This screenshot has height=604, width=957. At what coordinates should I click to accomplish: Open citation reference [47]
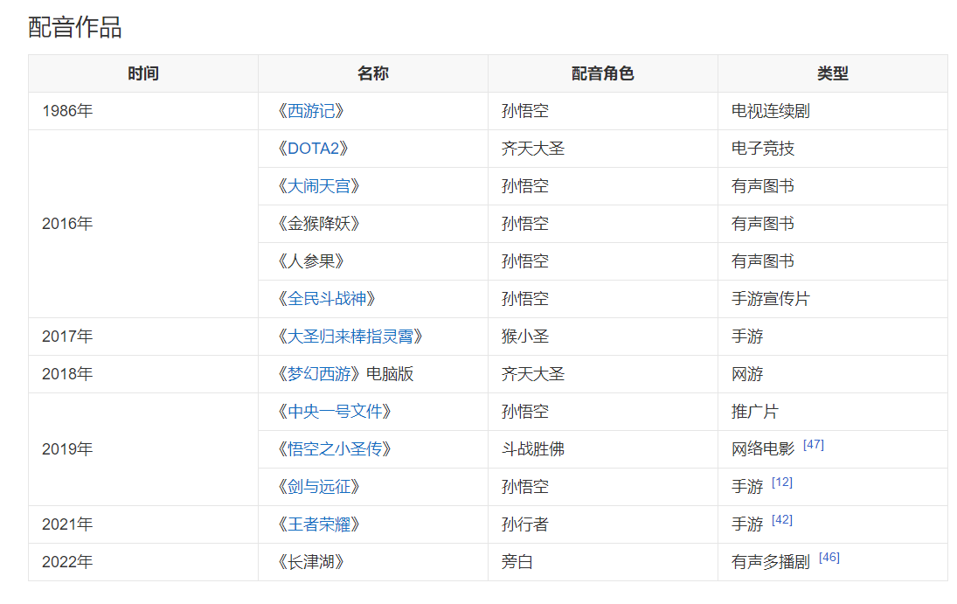814,445
